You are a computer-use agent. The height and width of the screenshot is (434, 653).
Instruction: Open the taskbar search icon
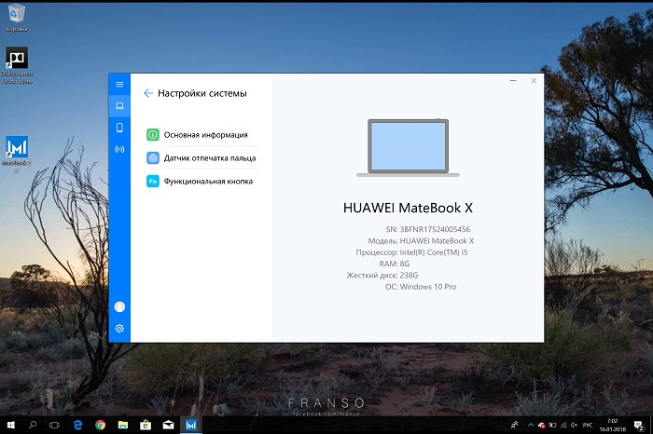coord(33,425)
